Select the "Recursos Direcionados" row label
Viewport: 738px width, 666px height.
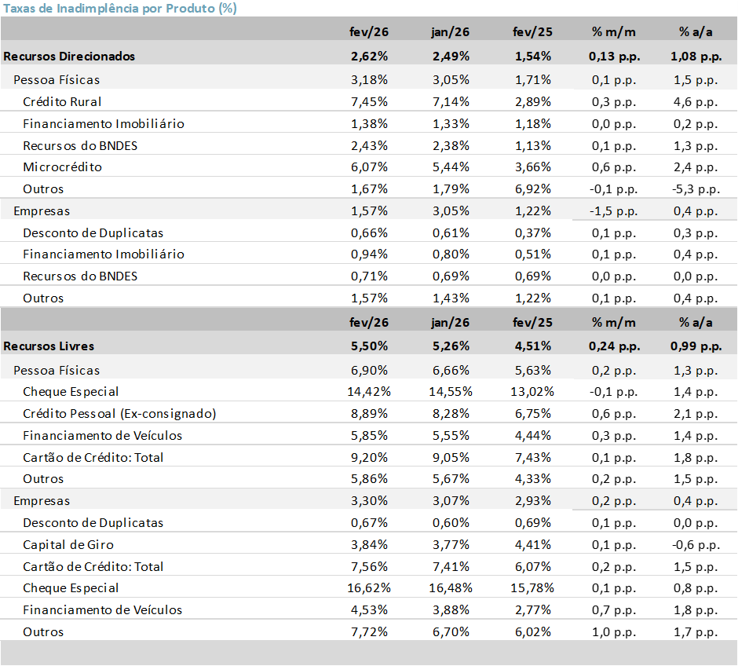click(69, 56)
